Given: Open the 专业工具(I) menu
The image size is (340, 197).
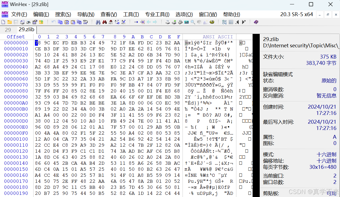Looking at the screenshot, I should click(157, 15).
